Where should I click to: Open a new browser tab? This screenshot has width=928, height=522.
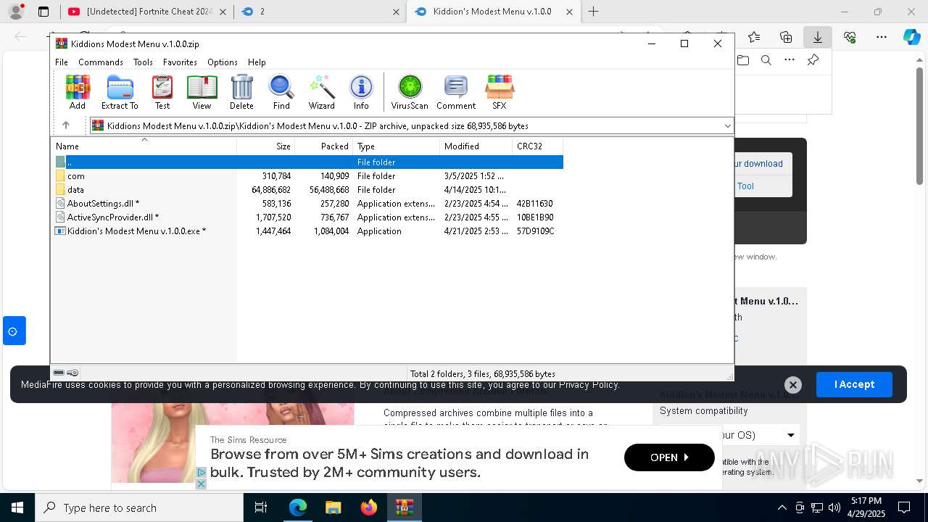tap(593, 12)
